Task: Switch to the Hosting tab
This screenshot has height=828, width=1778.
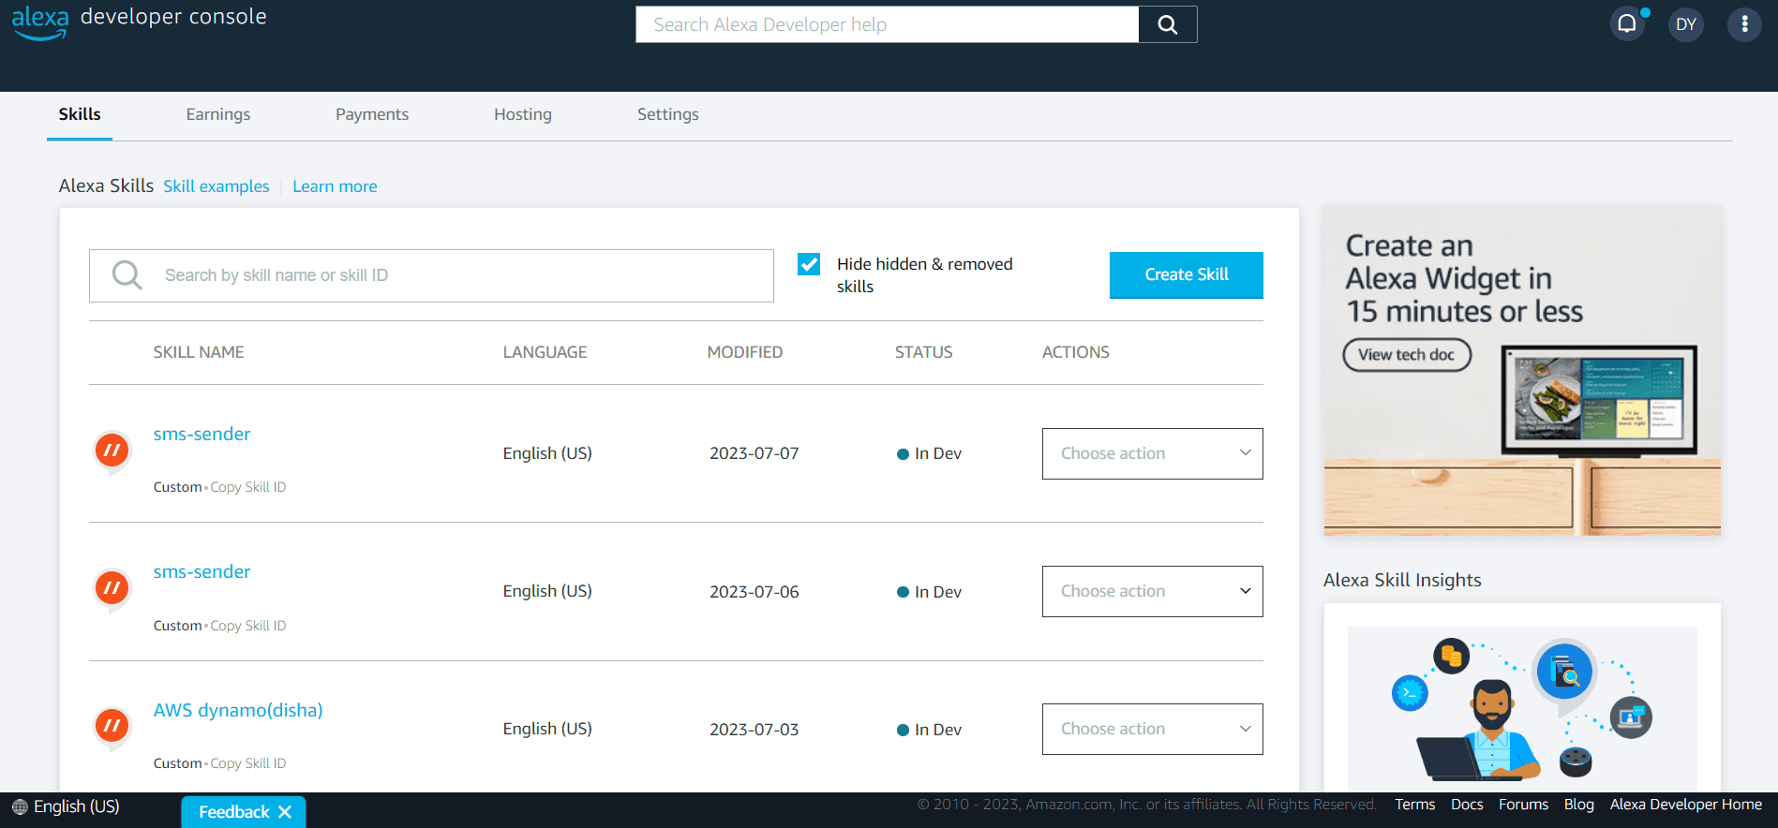Action: click(x=522, y=114)
